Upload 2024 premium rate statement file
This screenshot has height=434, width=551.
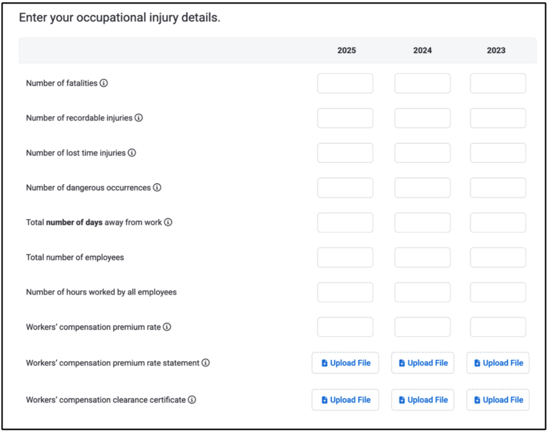(423, 363)
